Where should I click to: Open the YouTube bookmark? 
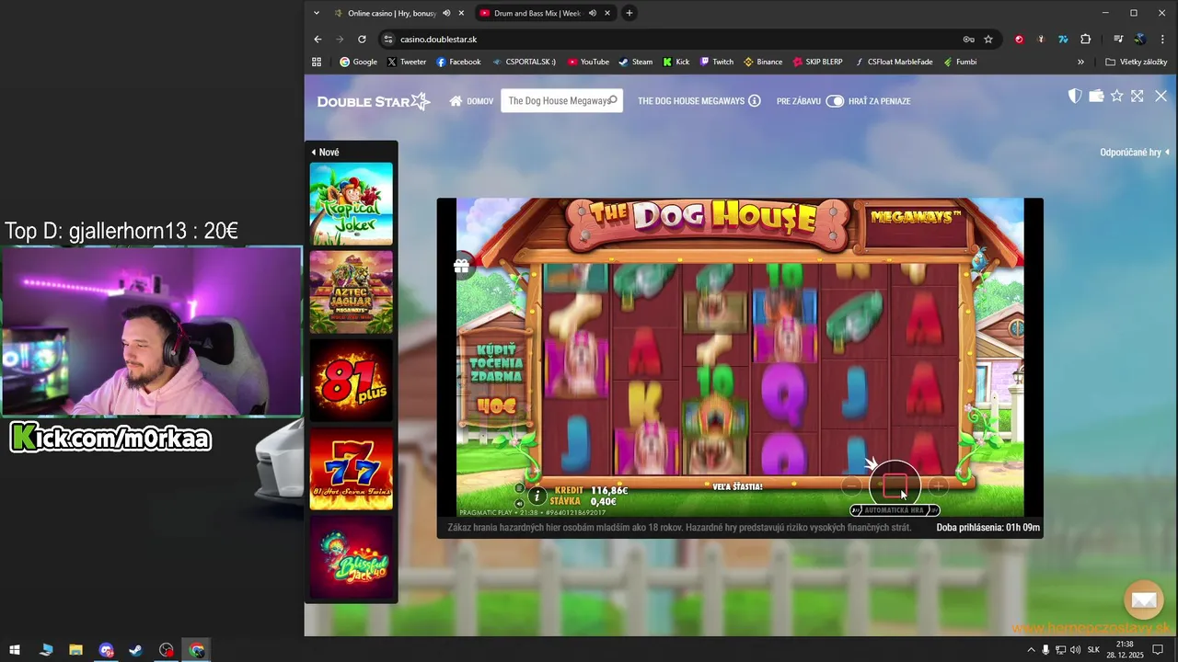tap(588, 62)
